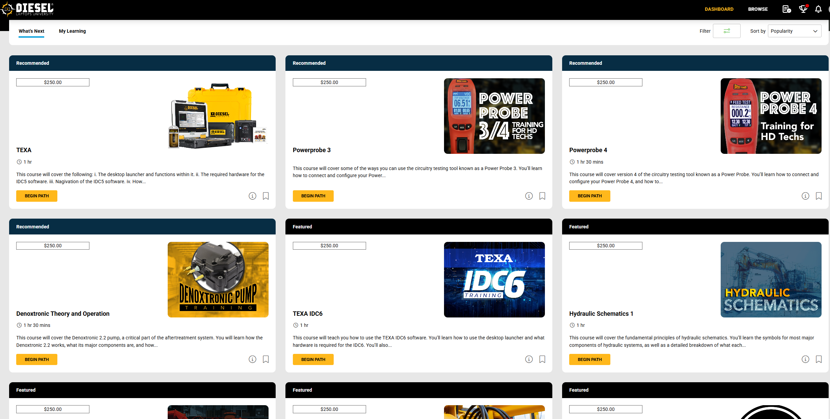
Task: Open the trophy achievements icon
Action: 803,9
